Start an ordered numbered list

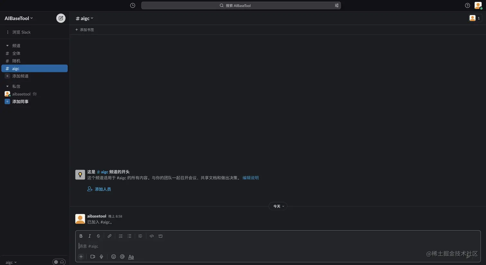(121, 236)
